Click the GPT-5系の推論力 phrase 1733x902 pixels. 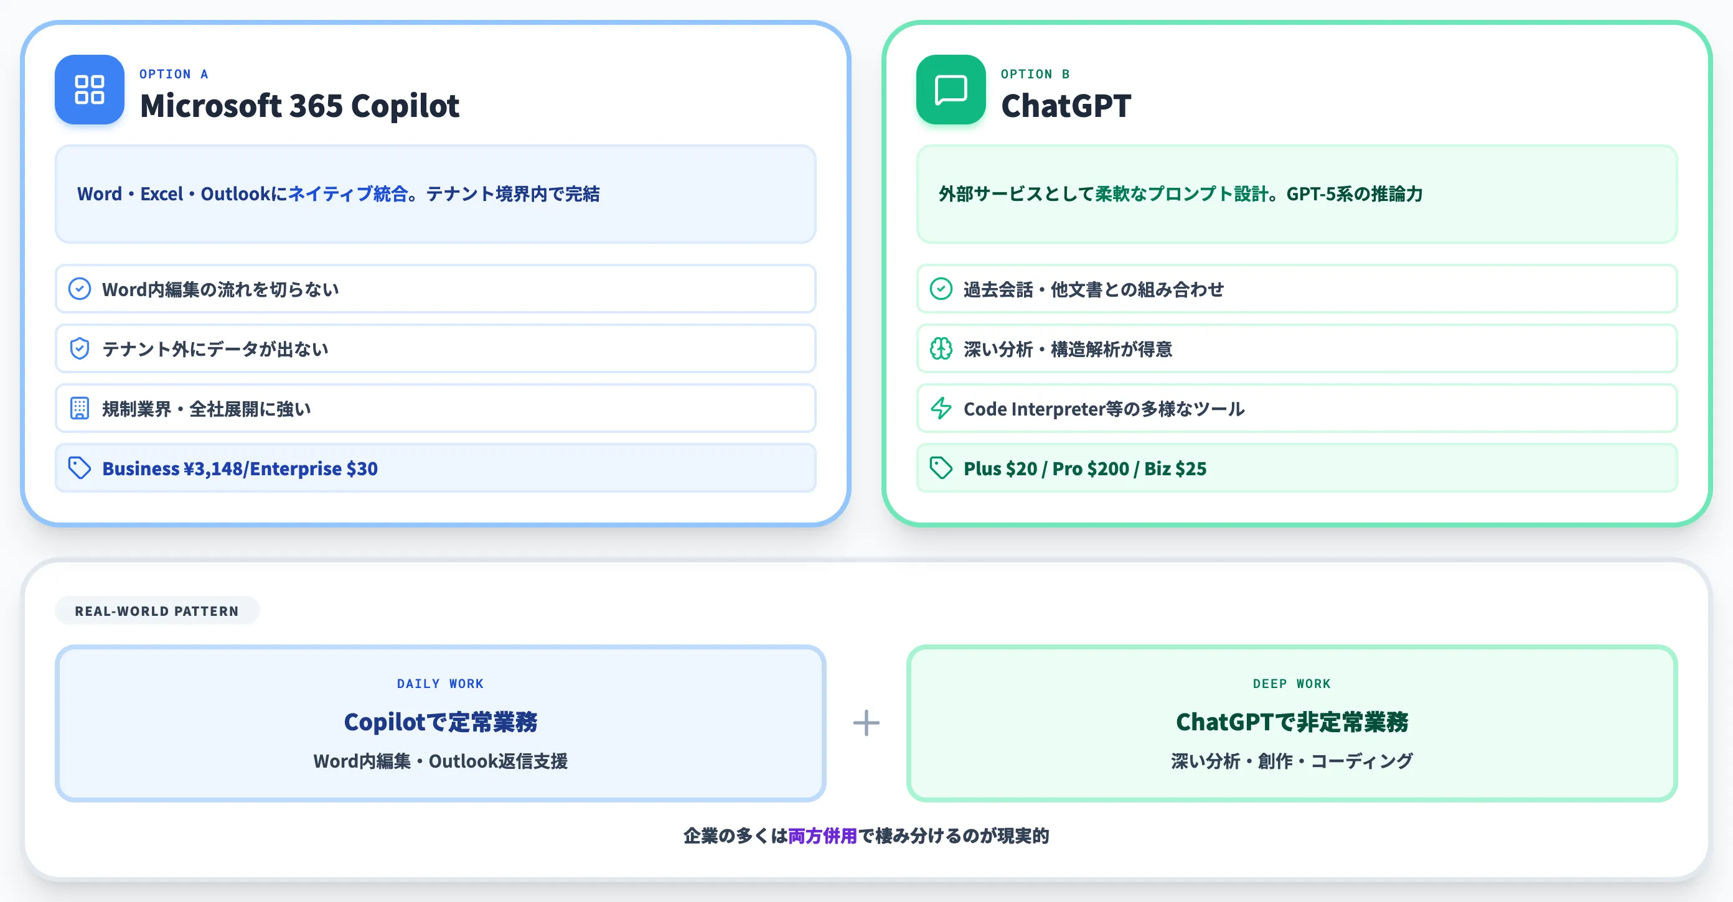pyautogui.click(x=1355, y=194)
